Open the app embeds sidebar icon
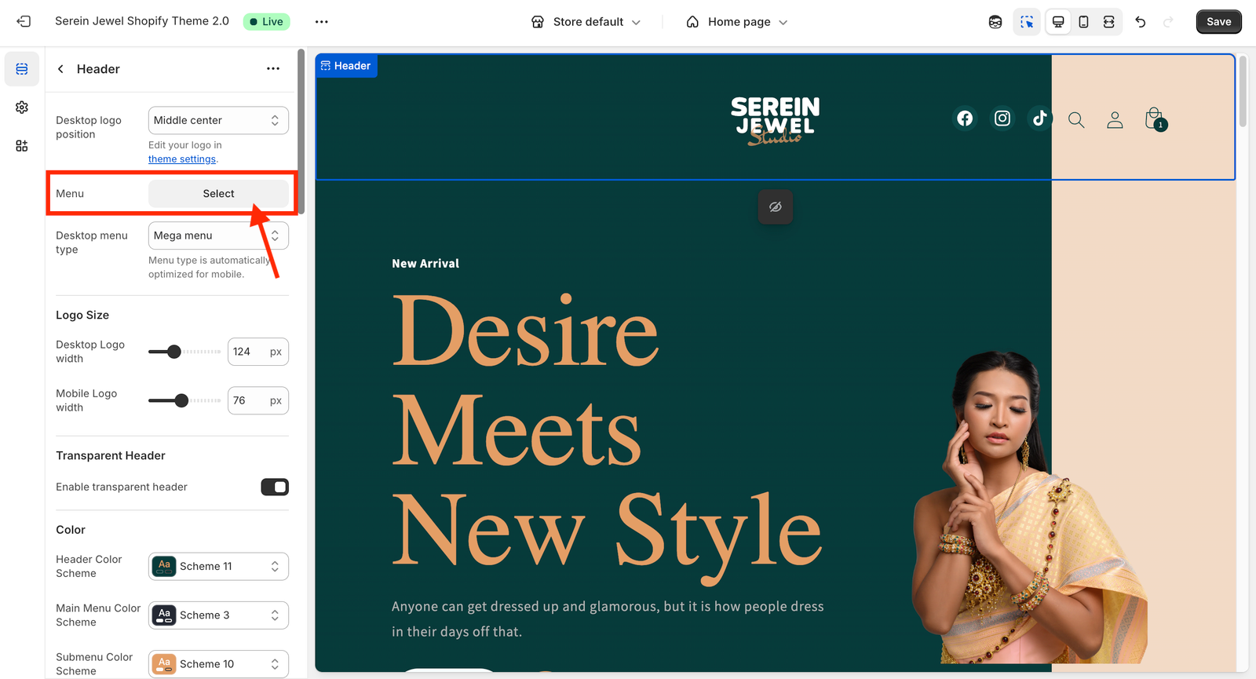 tap(22, 146)
